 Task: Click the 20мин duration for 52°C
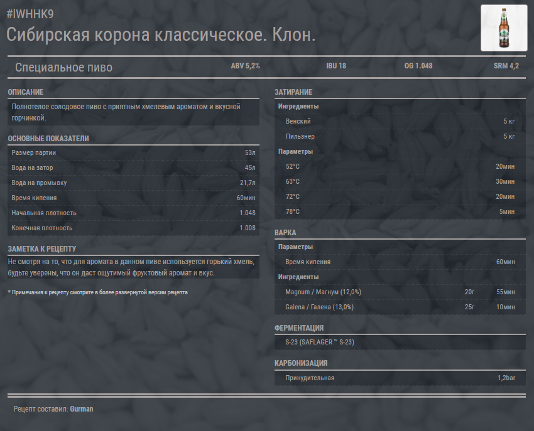[x=505, y=166]
